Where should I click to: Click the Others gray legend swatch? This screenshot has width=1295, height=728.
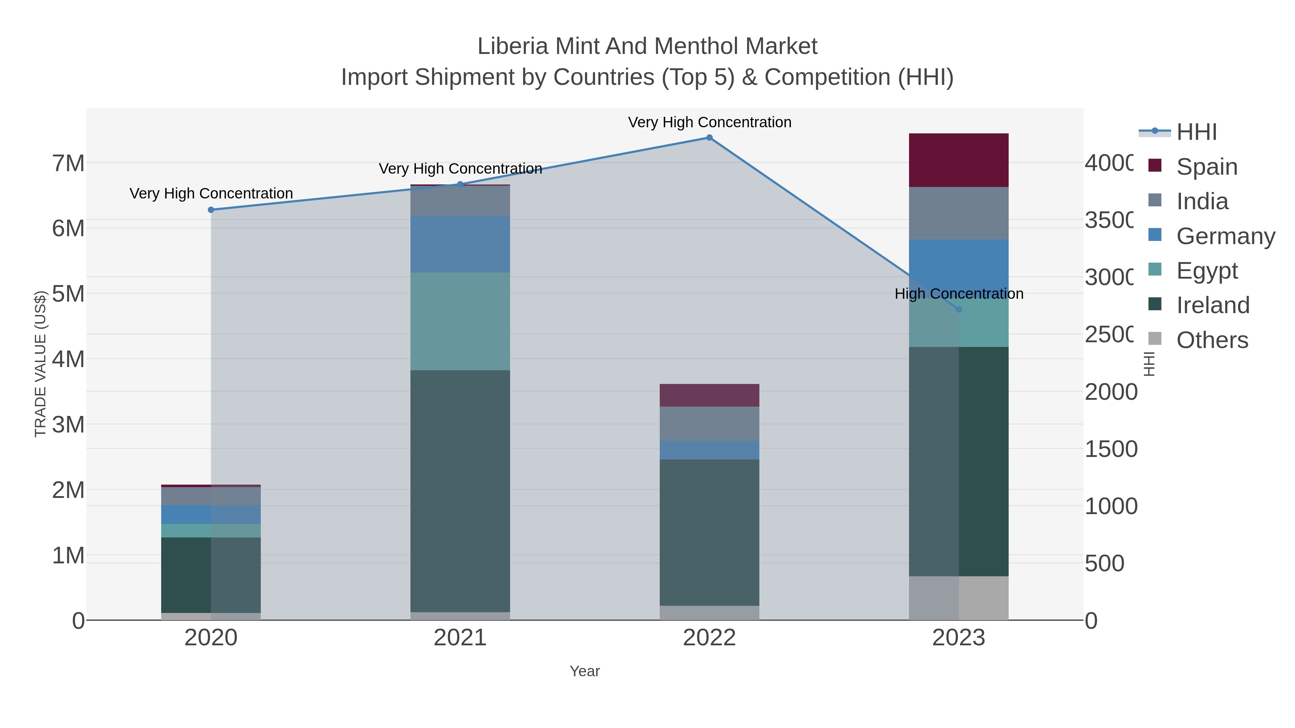tap(1155, 339)
